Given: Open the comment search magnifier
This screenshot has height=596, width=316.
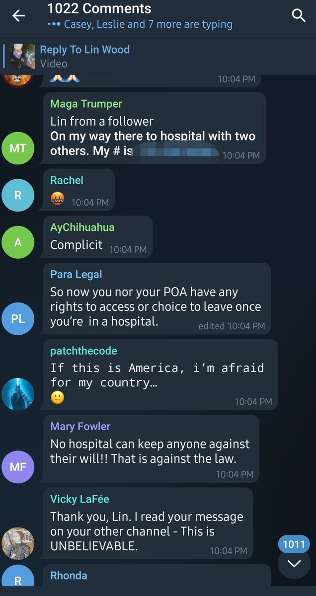Looking at the screenshot, I should click(x=299, y=16).
